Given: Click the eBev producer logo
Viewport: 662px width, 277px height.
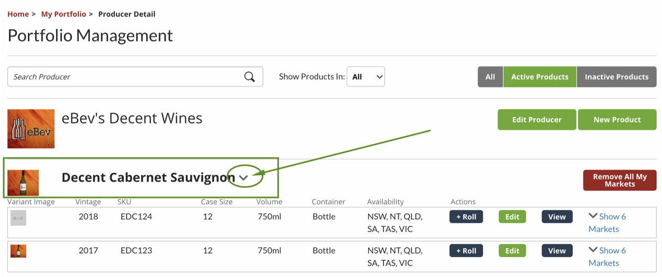Looking at the screenshot, I should pyautogui.click(x=31, y=129).
